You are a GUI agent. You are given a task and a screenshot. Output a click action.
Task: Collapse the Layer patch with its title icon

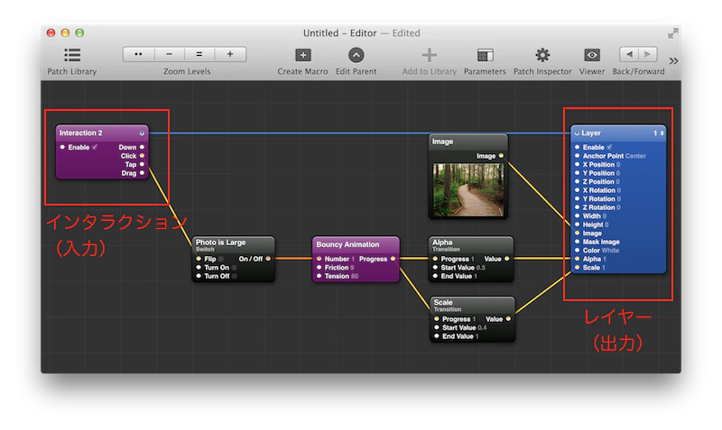577,133
